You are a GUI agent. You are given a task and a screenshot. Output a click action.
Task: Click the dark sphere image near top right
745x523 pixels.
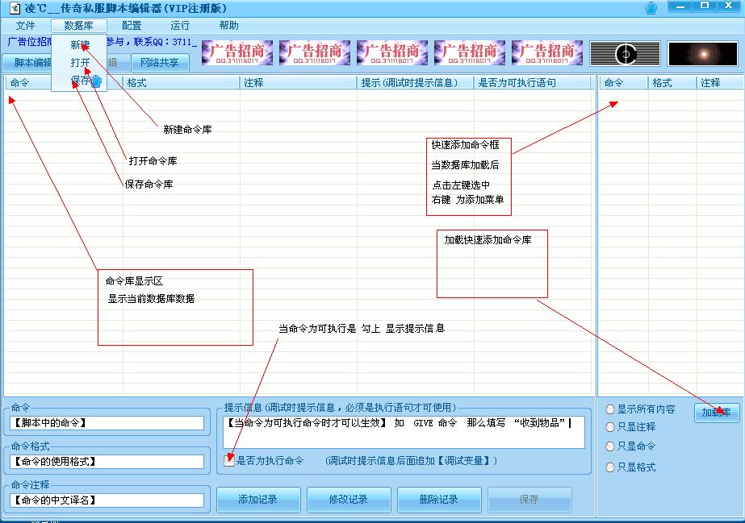coord(625,52)
